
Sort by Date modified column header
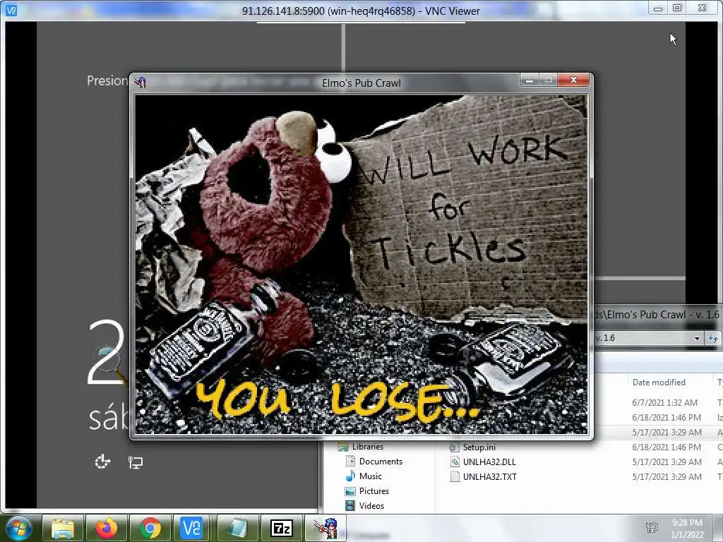pyautogui.click(x=659, y=382)
